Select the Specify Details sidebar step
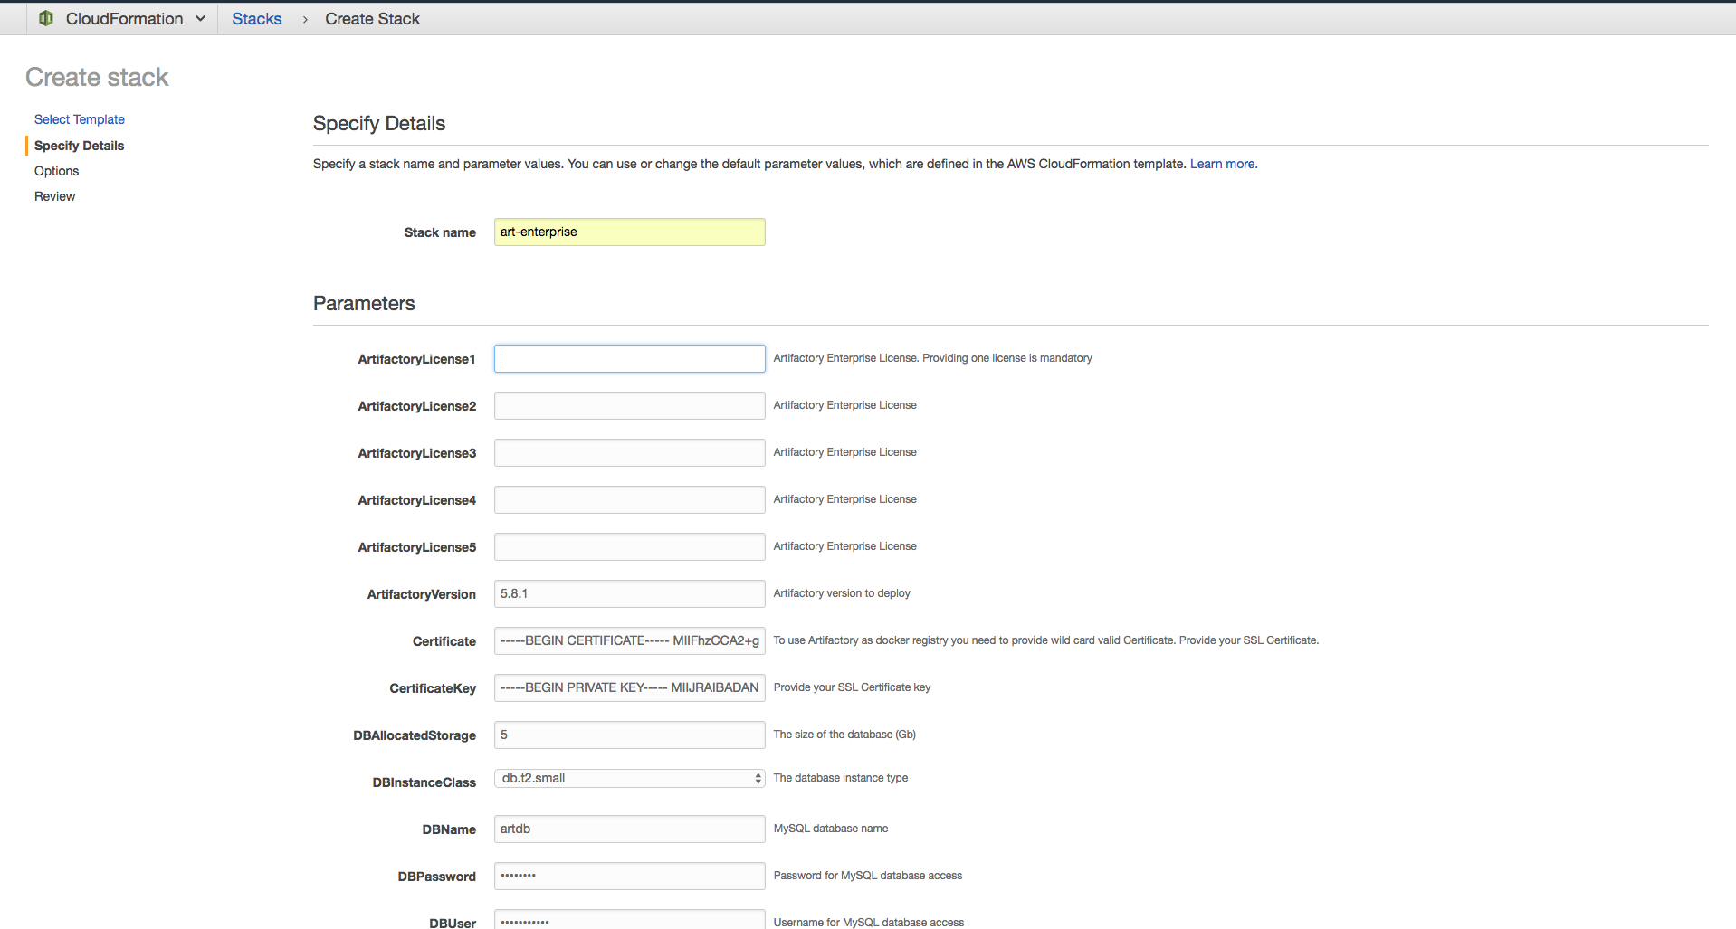 [x=79, y=146]
